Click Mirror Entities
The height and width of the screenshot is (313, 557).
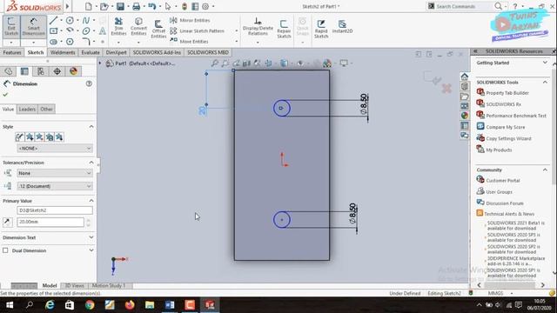(x=190, y=20)
